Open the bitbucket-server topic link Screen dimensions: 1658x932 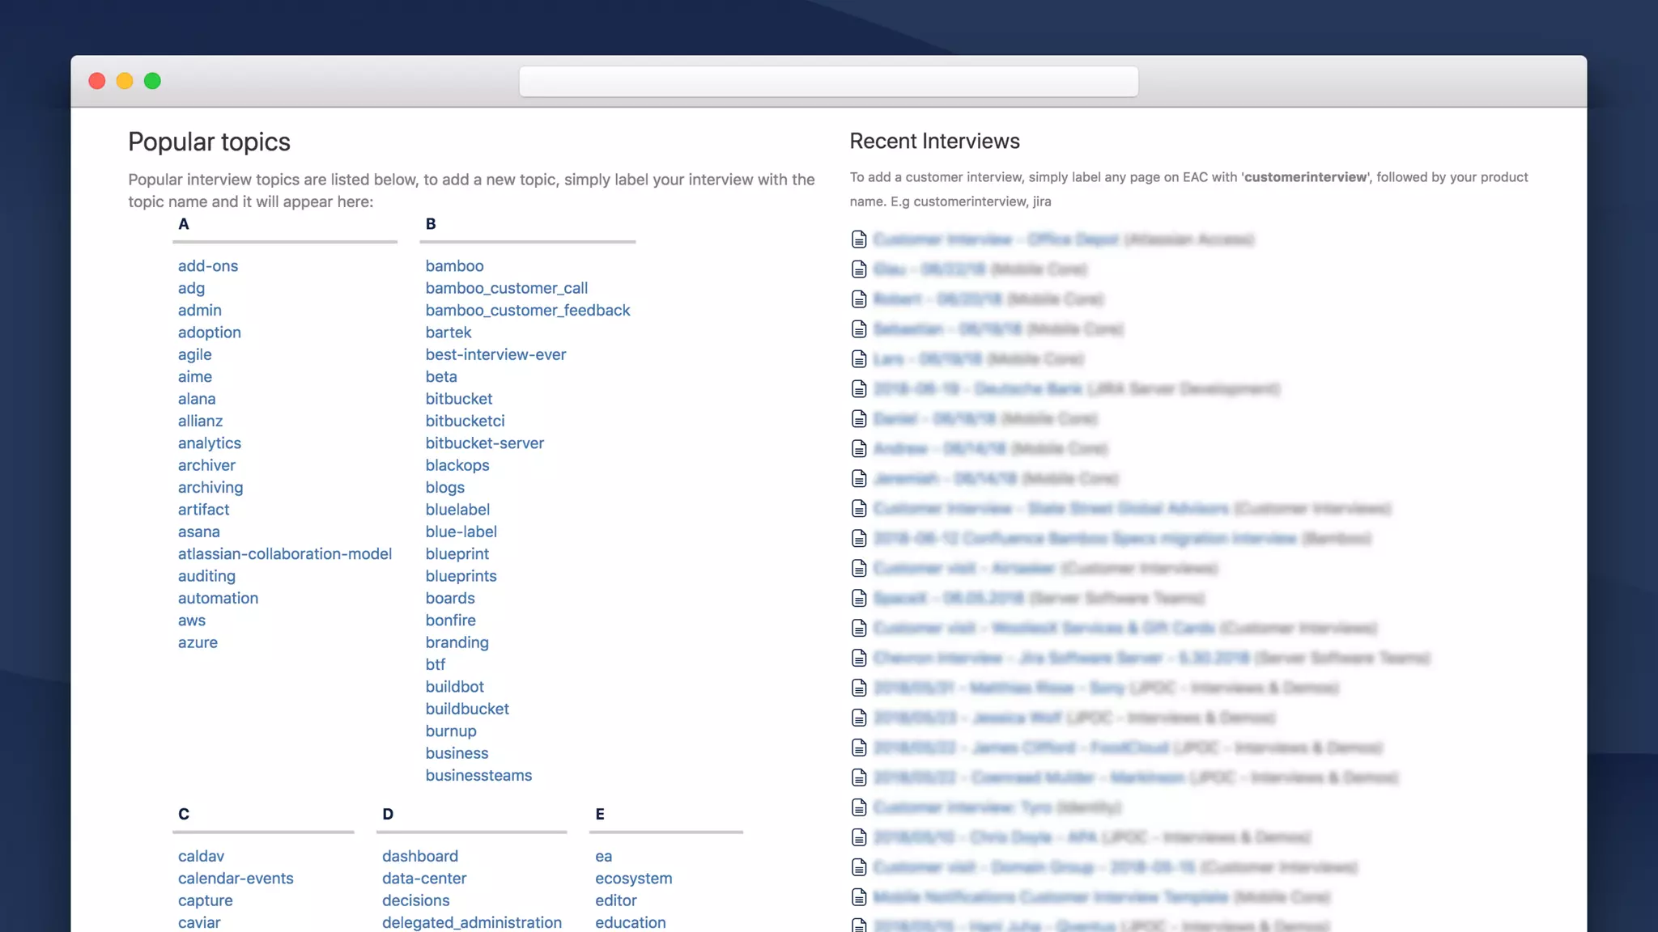pos(485,443)
